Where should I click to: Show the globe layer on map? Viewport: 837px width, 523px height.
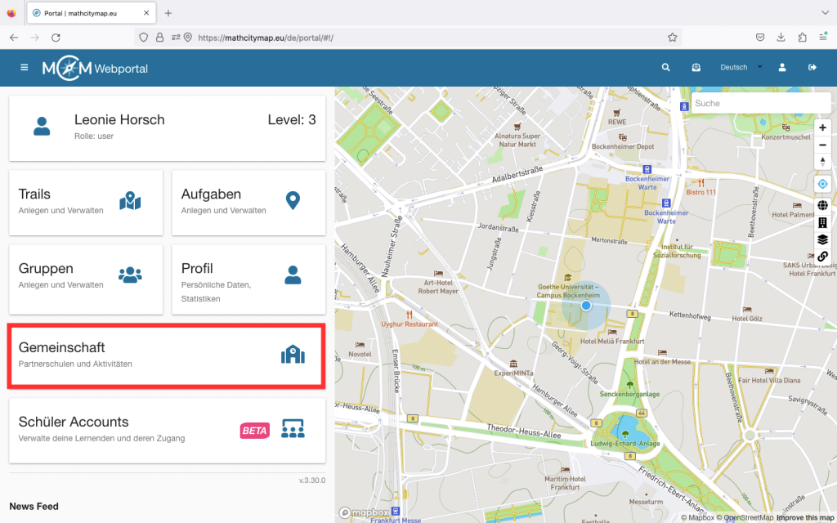822,204
